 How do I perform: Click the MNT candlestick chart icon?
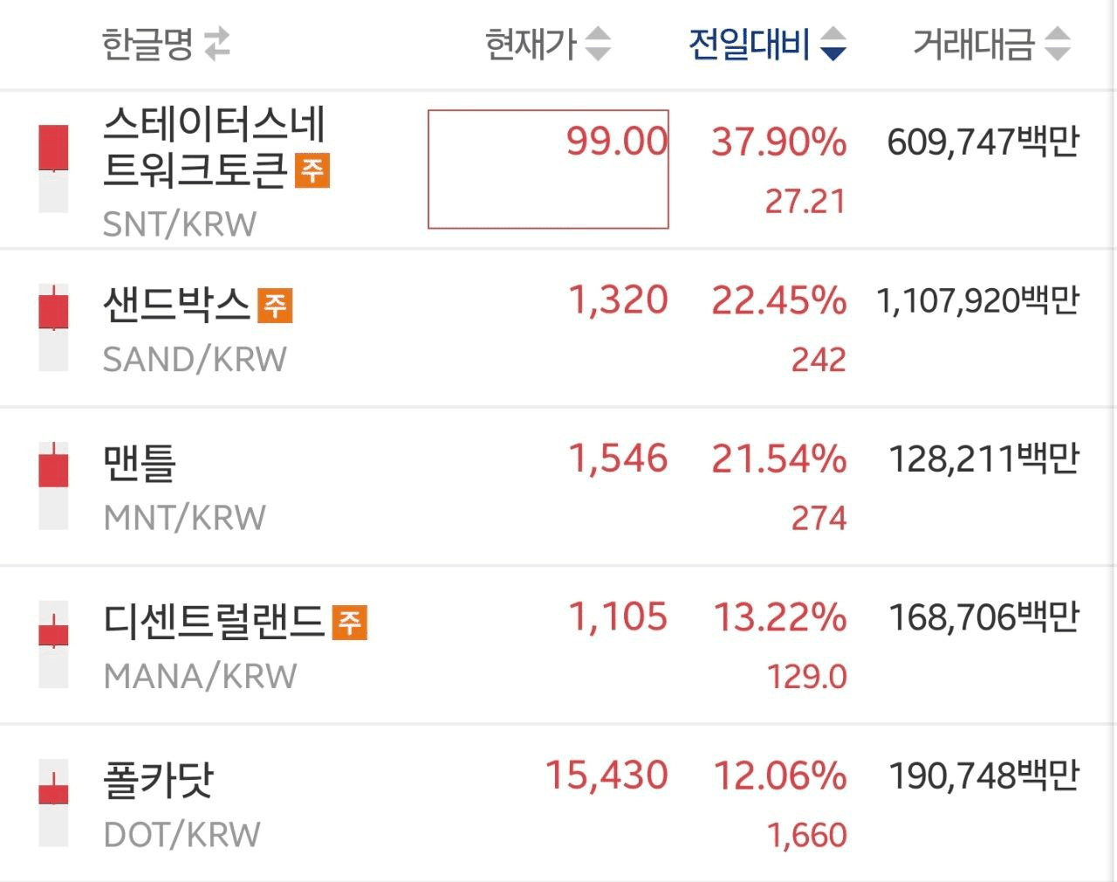tap(53, 486)
